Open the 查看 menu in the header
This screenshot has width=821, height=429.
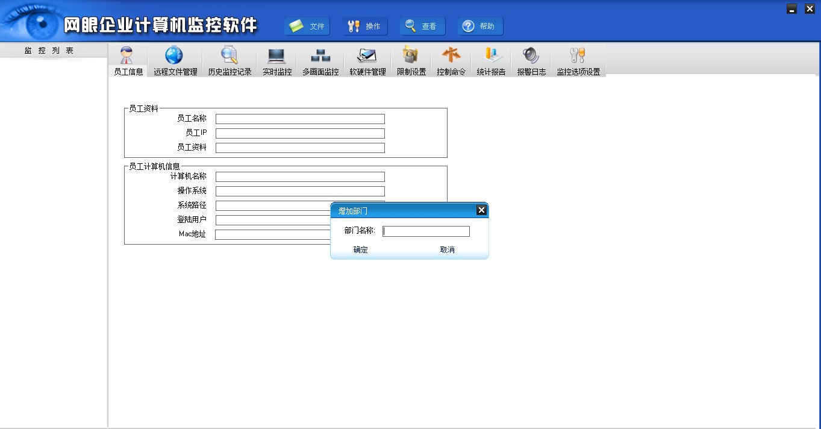422,26
